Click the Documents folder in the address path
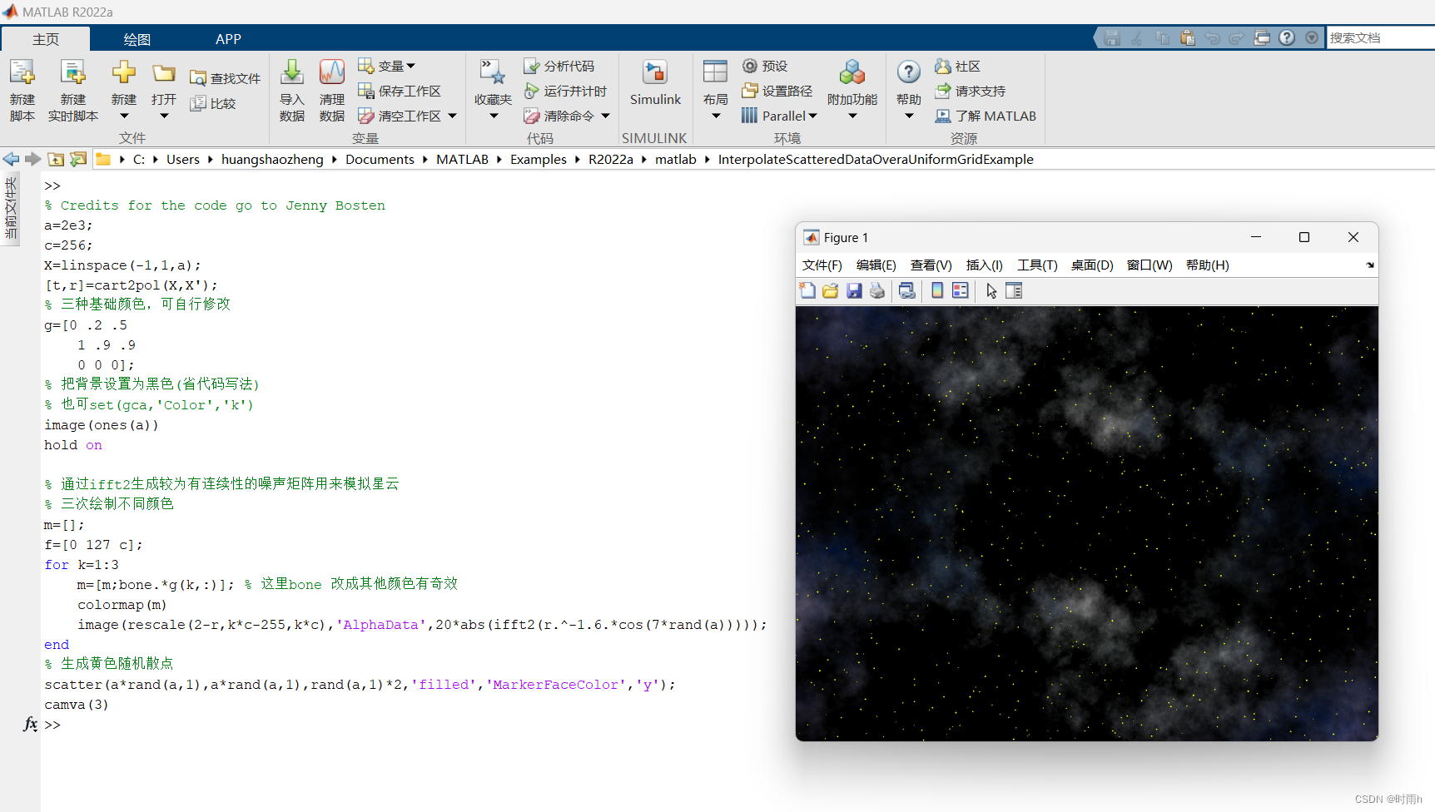Viewport: 1435px width, 812px height. pyautogui.click(x=380, y=159)
